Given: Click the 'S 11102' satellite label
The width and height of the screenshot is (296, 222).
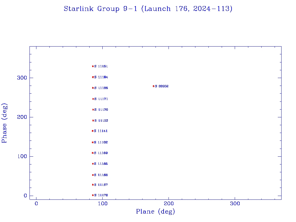Looking at the screenshot, I should (101, 142).
